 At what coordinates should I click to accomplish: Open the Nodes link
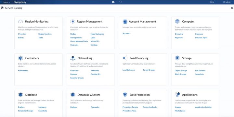(73, 34)
